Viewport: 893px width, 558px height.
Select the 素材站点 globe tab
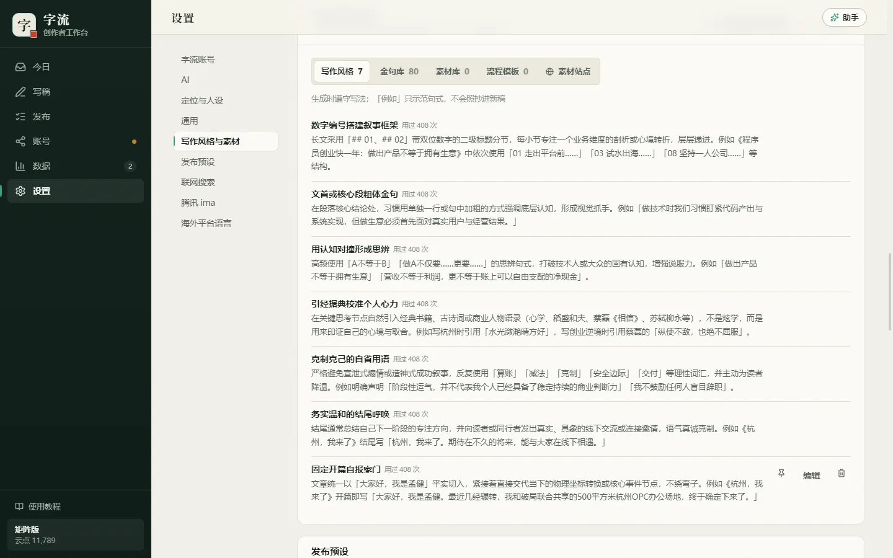[x=568, y=71]
